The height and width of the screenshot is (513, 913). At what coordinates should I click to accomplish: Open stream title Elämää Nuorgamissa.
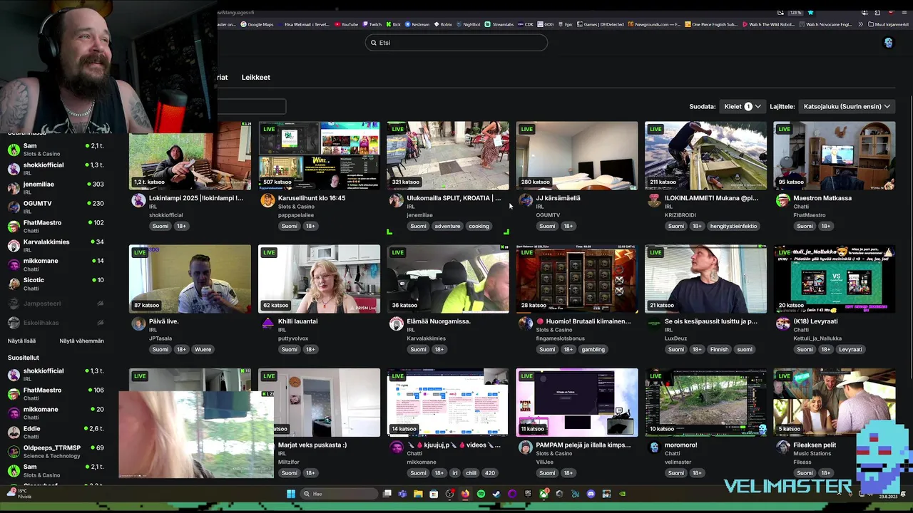[439, 321]
